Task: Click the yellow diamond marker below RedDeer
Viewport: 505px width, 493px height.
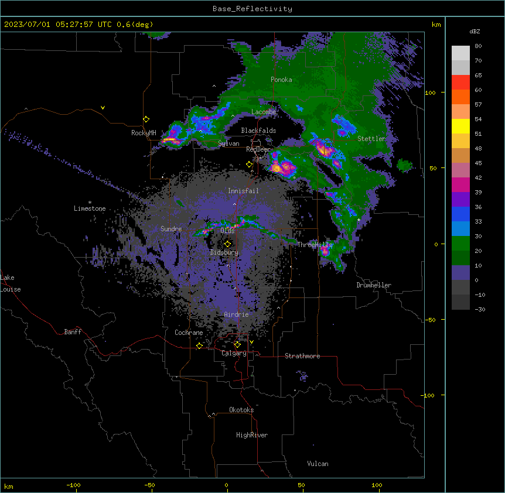Action: coord(249,165)
